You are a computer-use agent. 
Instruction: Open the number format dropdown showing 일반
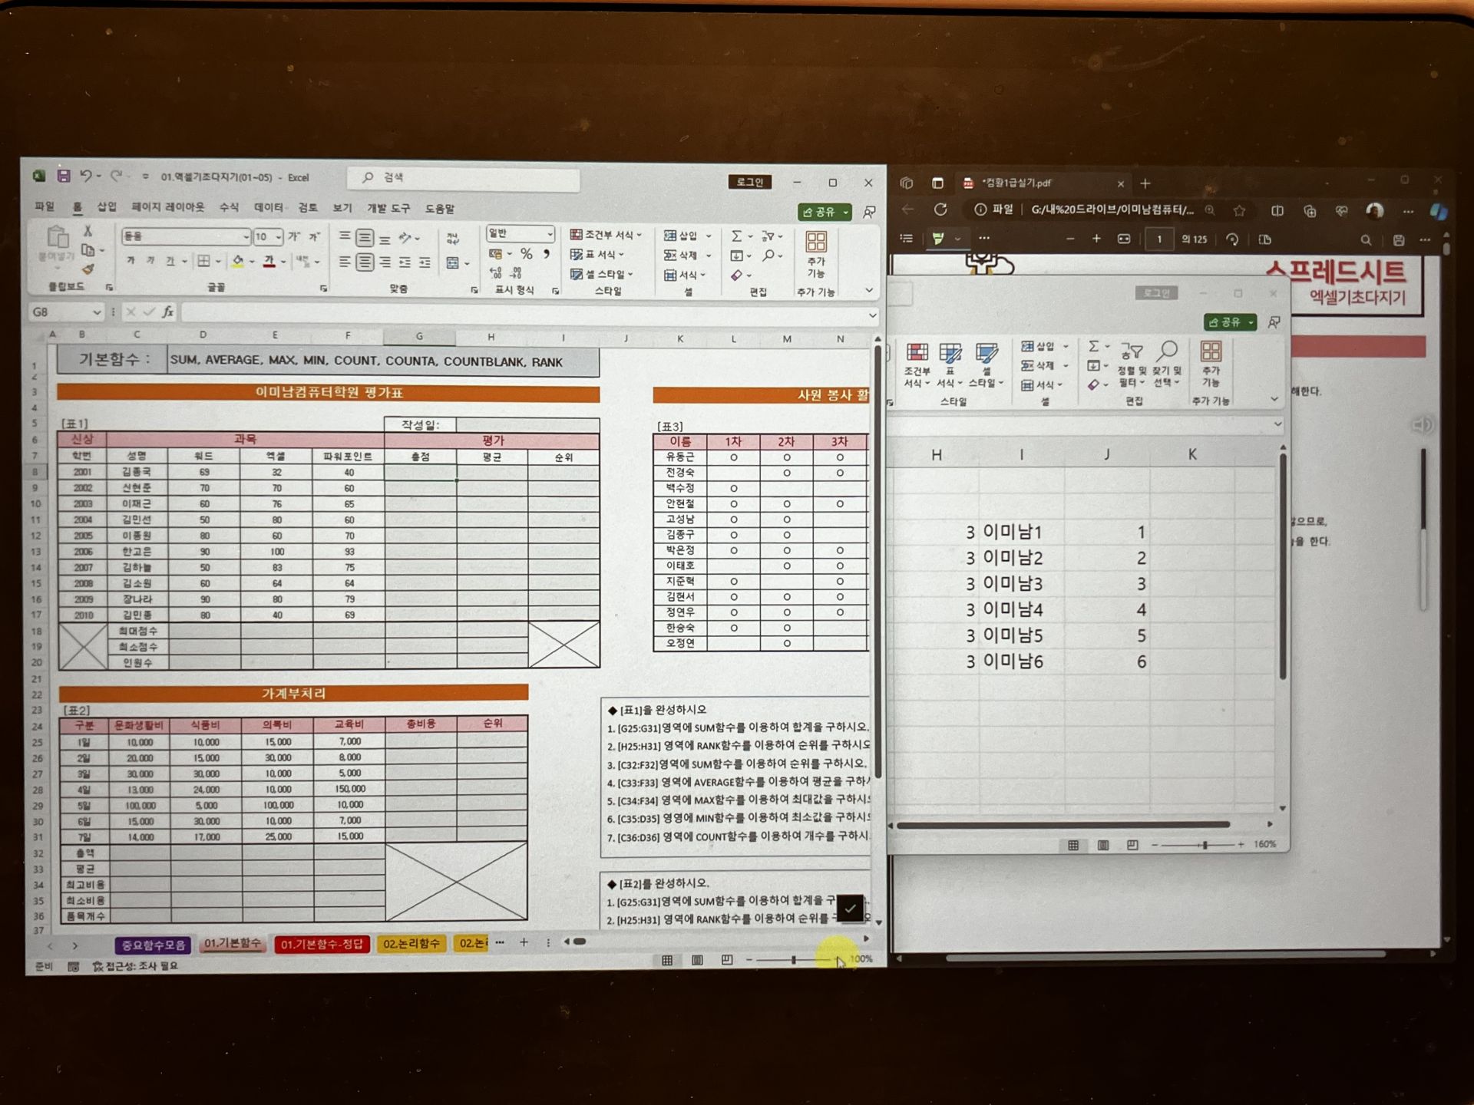coord(550,233)
